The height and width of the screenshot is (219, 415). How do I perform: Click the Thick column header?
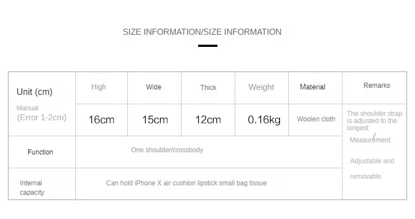pyautogui.click(x=208, y=87)
